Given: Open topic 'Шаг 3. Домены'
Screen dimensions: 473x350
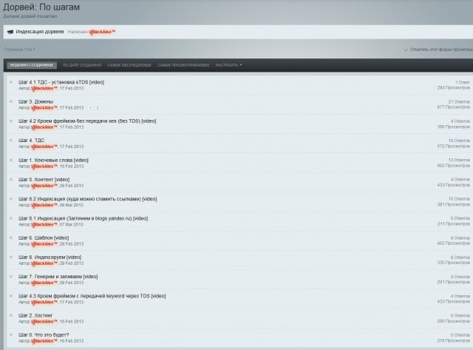Looking at the screenshot, I should click(x=35, y=101).
